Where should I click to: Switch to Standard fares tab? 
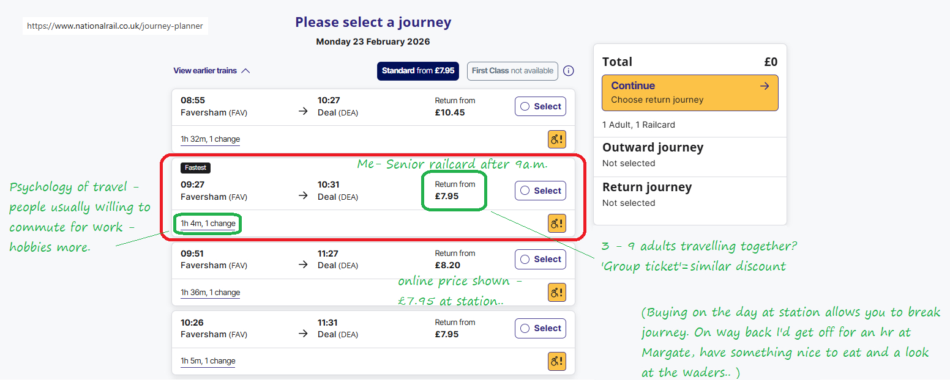pos(418,71)
